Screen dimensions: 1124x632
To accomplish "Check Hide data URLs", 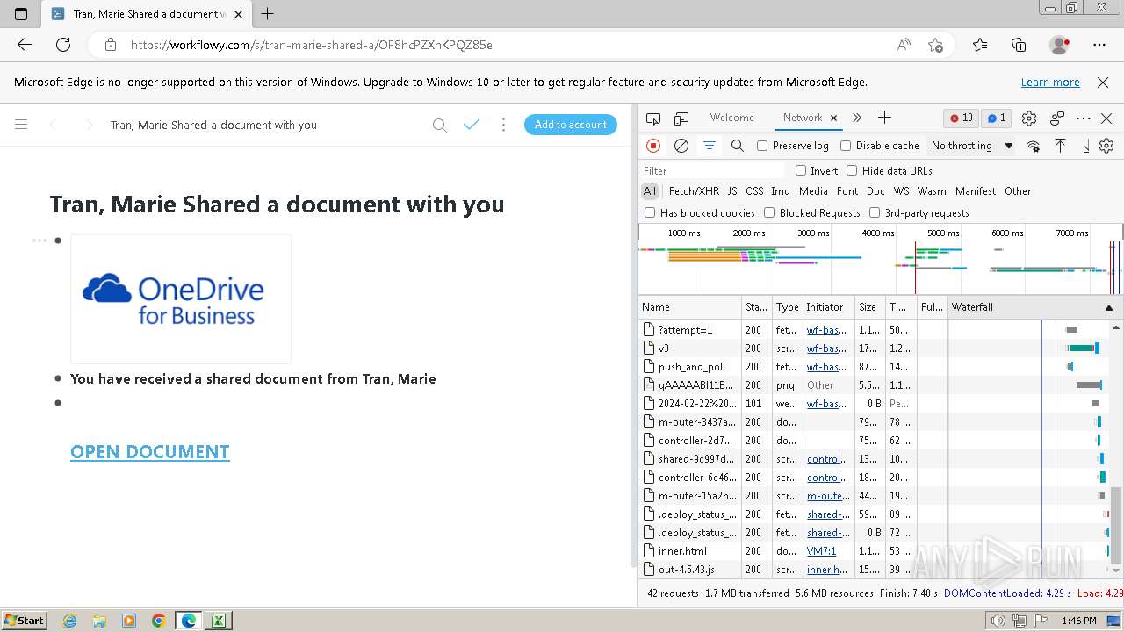I will (852, 170).
